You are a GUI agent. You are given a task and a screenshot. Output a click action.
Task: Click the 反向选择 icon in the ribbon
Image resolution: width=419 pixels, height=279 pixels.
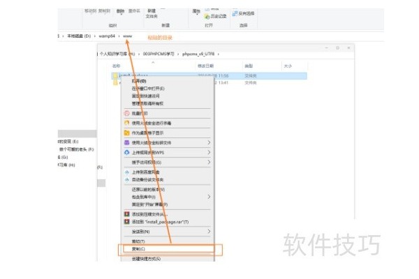click(235, 13)
